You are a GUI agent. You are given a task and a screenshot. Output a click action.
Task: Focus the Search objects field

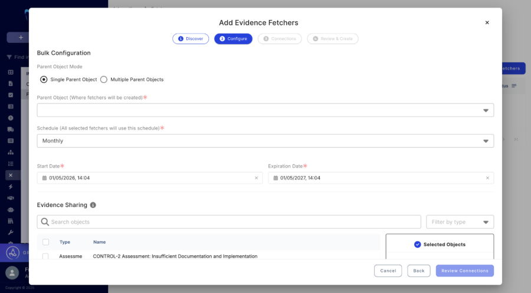coord(229,222)
